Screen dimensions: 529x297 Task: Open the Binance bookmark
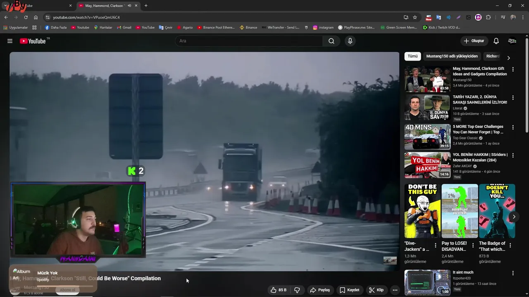pyautogui.click(x=248, y=28)
